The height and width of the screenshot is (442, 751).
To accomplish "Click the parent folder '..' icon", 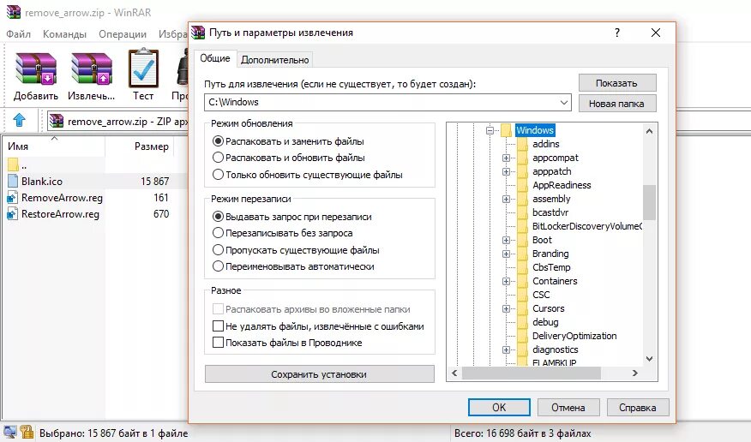I will 13,164.
